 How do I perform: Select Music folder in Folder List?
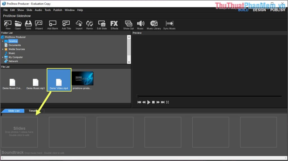coord(12,53)
